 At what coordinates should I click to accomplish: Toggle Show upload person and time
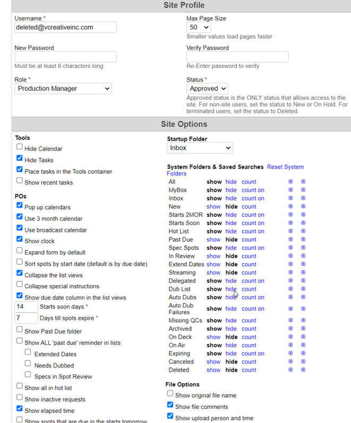pyautogui.click(x=170, y=416)
